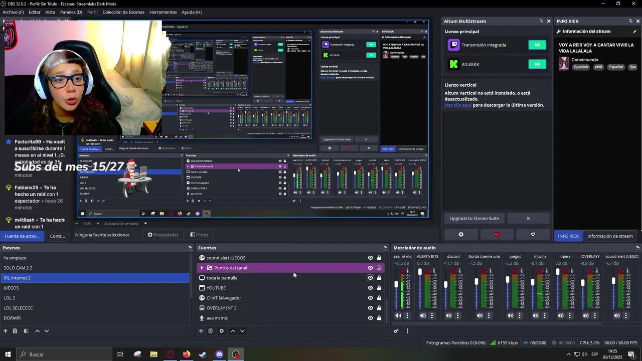The height and width of the screenshot is (361, 642).
Task: Add a new scene with the plus icon
Action: [6, 331]
